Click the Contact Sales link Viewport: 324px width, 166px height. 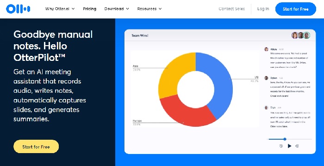pos(231,9)
